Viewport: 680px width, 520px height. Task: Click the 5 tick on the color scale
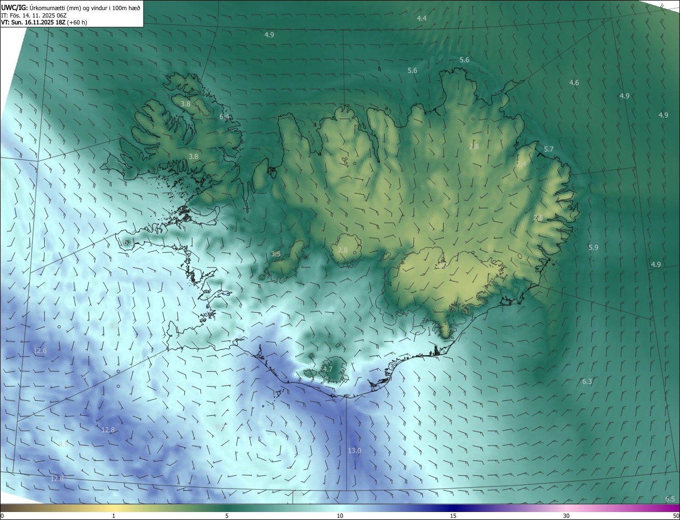pos(227,516)
